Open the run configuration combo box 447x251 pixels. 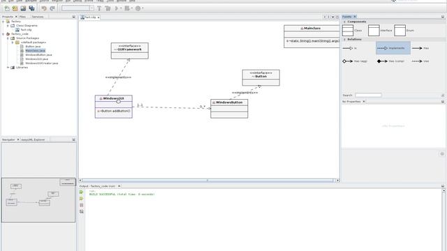(78, 8)
